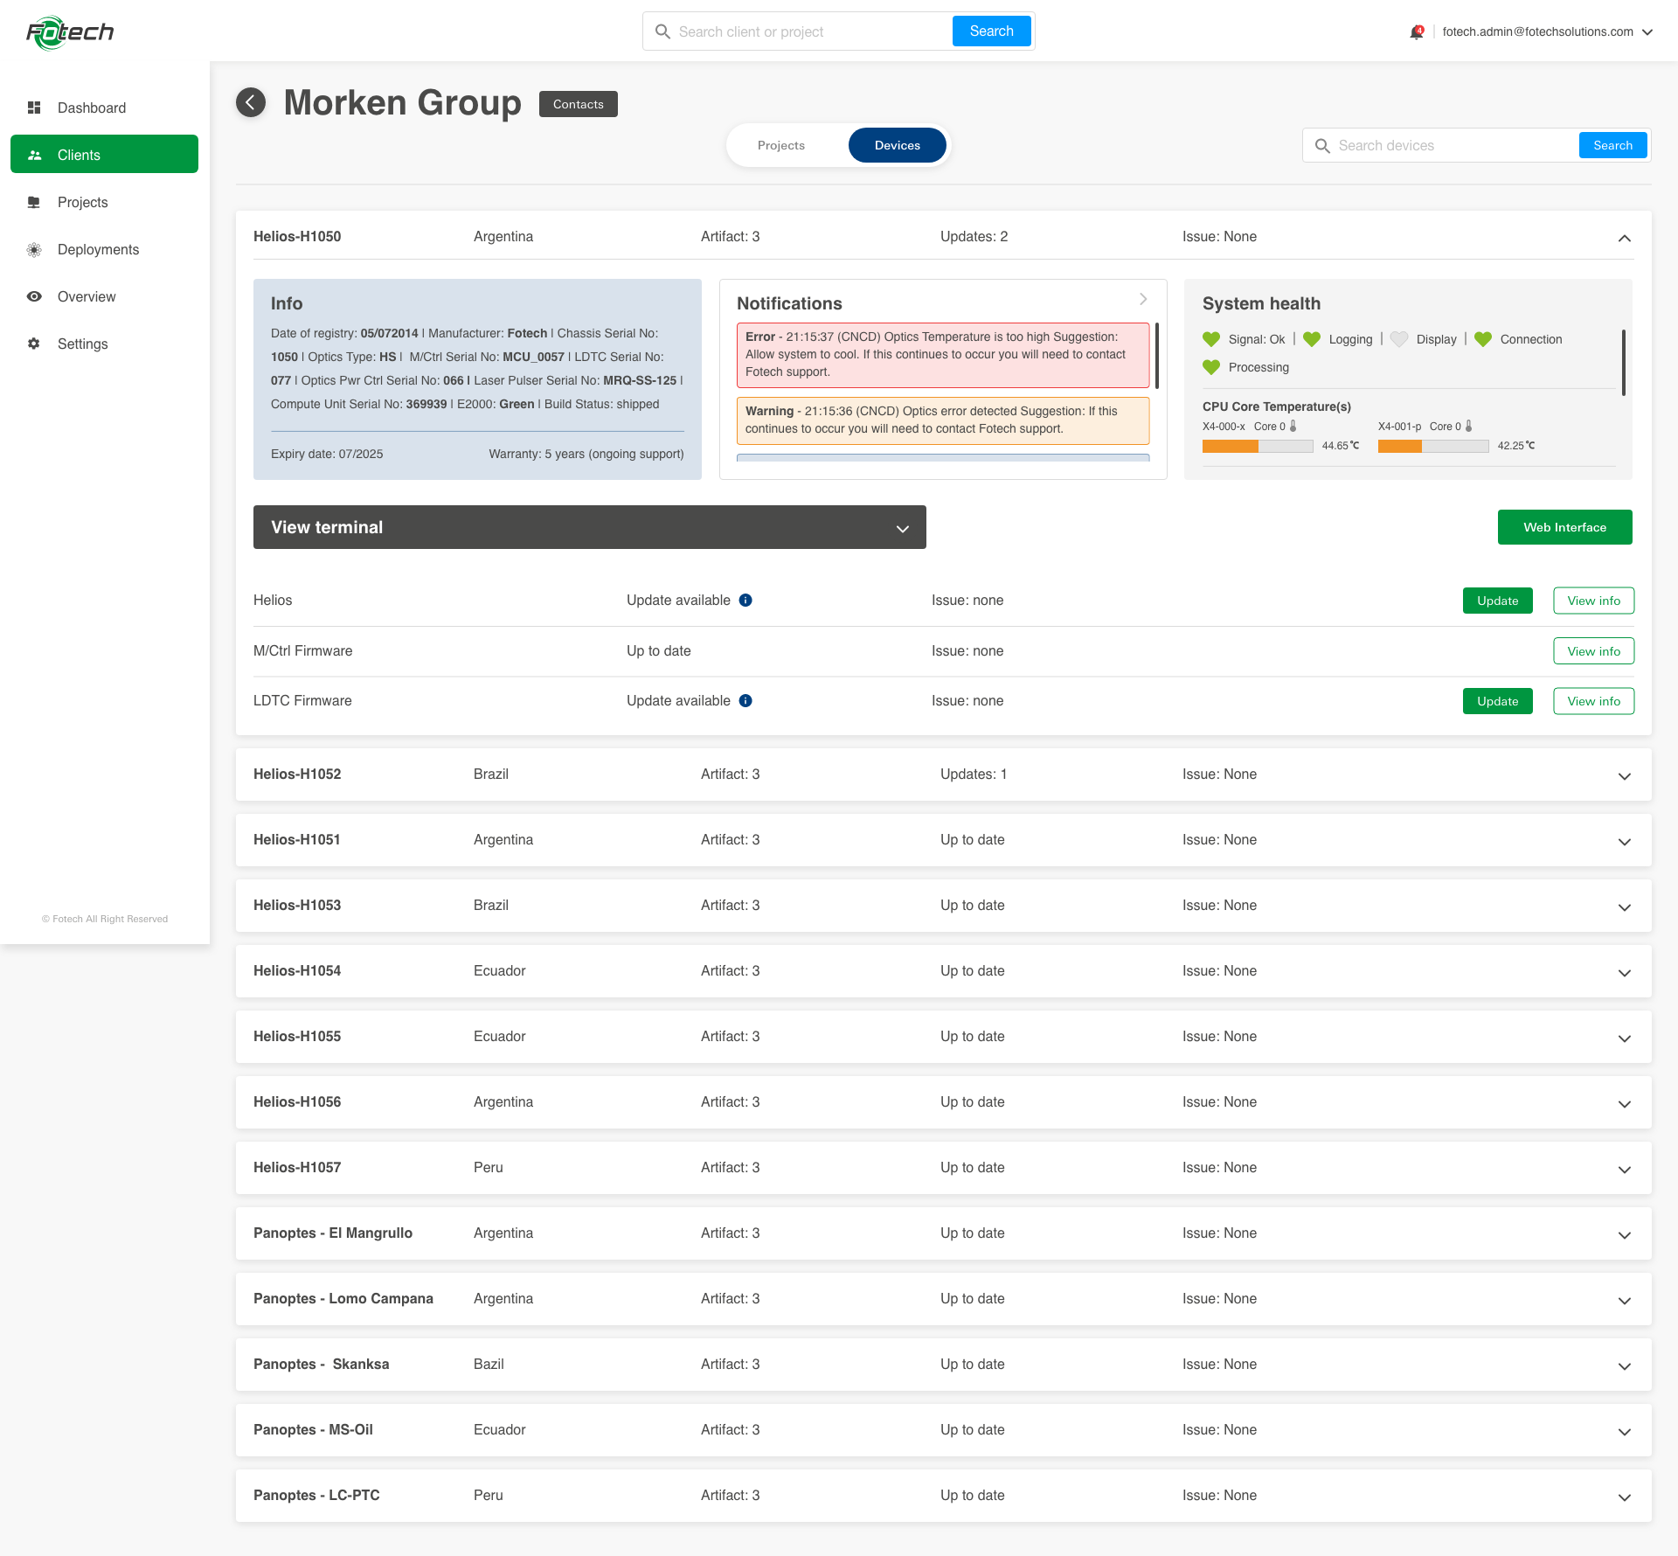The image size is (1678, 1556).
Task: Click the Settings gear icon
Action: point(34,344)
